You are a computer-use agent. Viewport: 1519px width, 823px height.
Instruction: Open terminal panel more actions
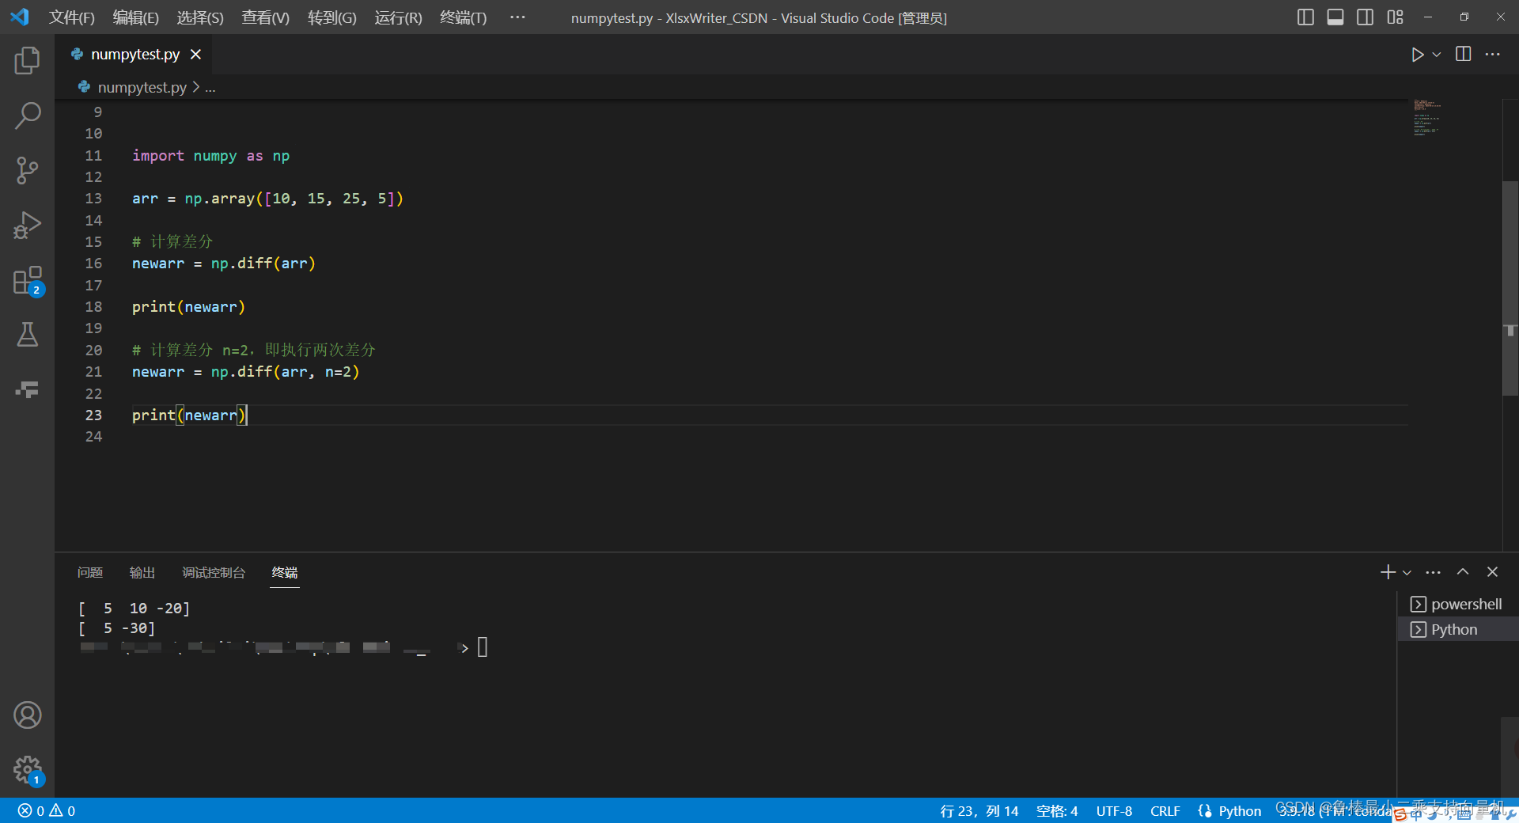tap(1434, 572)
